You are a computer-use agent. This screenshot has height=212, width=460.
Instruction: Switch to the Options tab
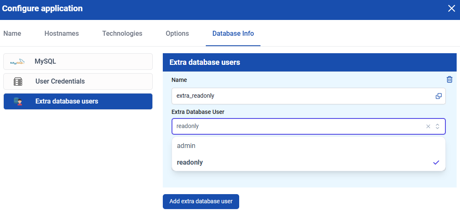click(x=177, y=34)
